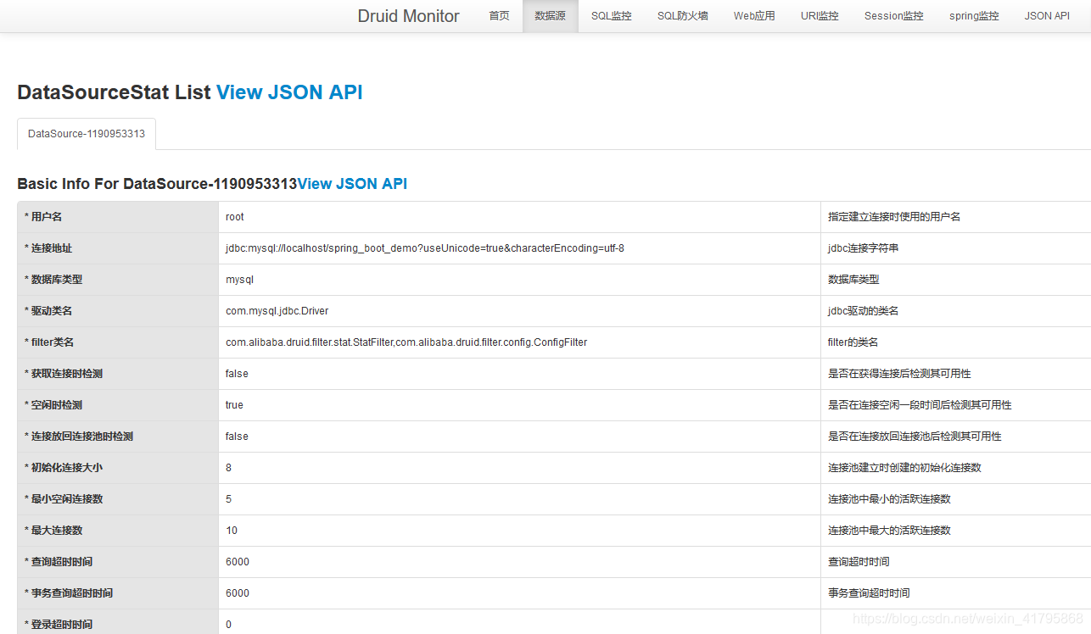
Task: Open JSON API nav item
Action: (1047, 16)
